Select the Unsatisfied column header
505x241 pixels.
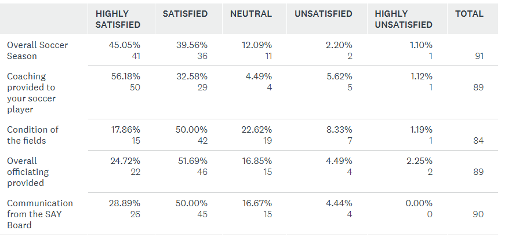(x=323, y=14)
